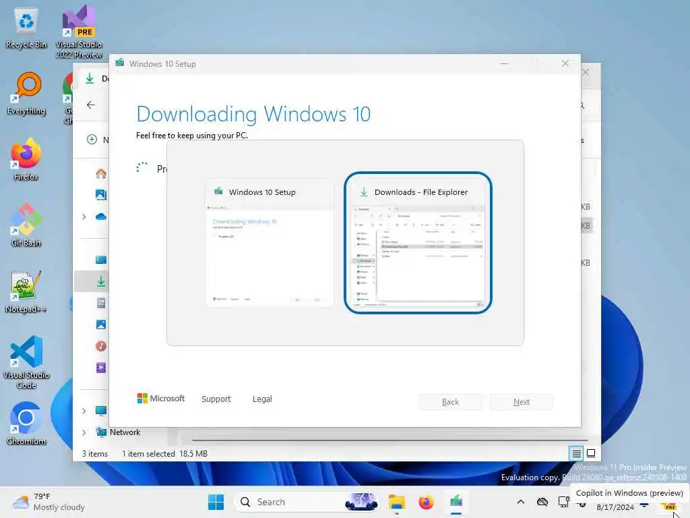Expand OneDrive node in File Explorer tree

(x=84, y=217)
